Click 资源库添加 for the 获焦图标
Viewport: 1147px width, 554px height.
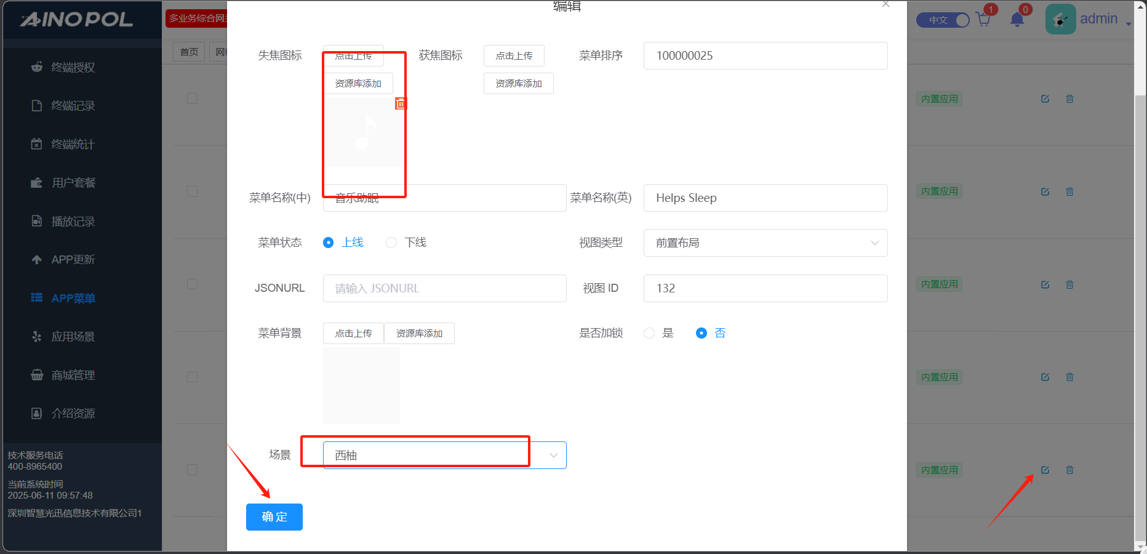518,84
